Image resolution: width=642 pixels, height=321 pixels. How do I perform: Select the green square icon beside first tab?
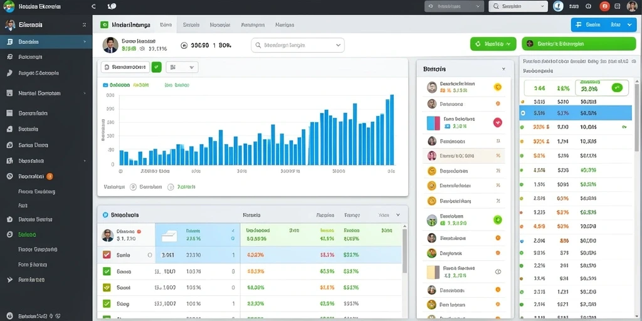pyautogui.click(x=105, y=24)
